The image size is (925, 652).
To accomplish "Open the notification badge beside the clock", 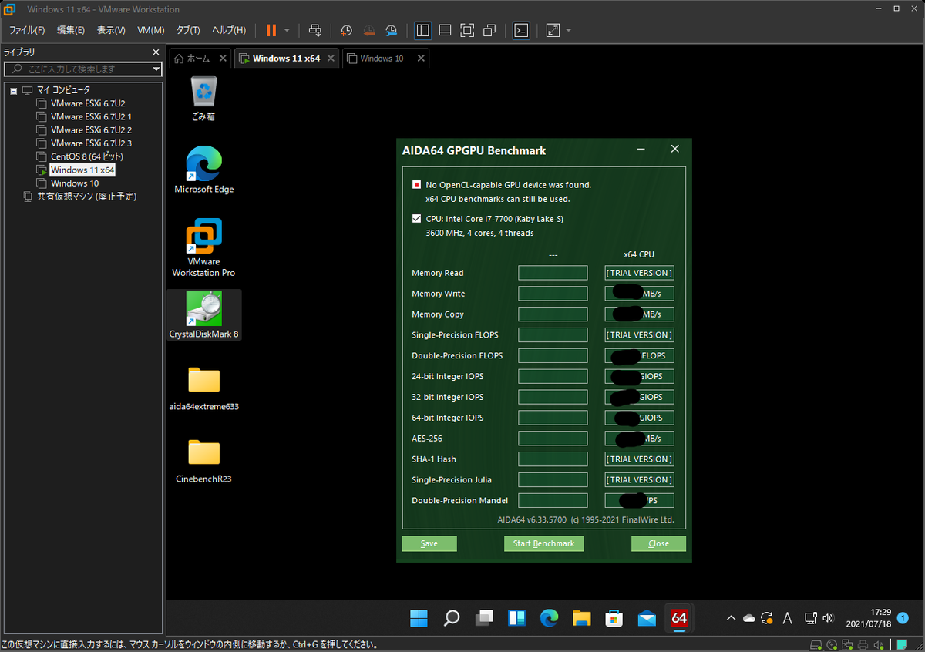I will click(903, 618).
